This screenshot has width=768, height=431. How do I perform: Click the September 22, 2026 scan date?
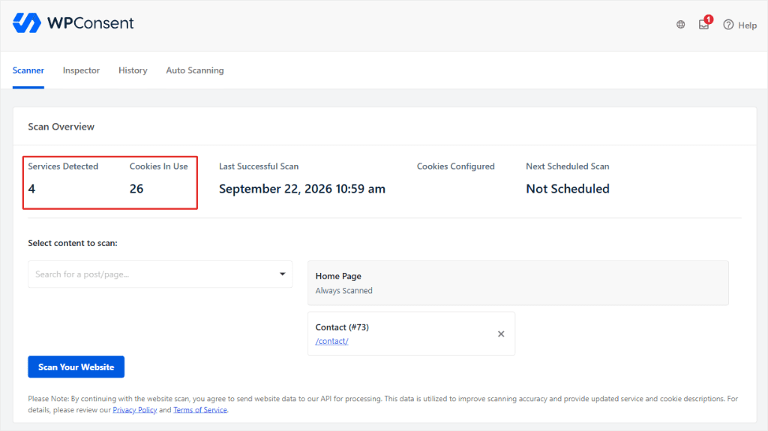click(302, 189)
